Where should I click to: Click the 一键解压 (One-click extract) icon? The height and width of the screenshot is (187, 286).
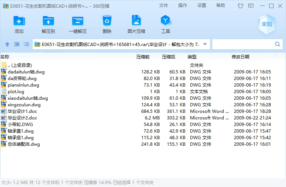click(x=78, y=21)
